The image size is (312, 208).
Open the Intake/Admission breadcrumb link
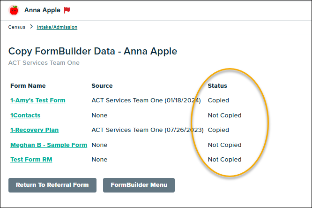[57, 27]
